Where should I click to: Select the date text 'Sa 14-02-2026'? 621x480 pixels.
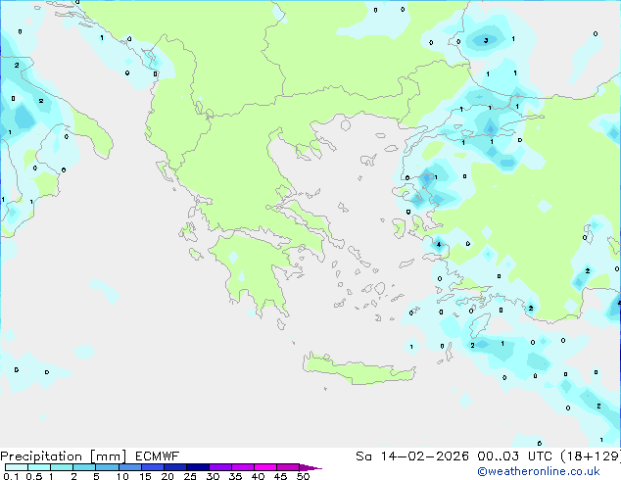[x=412, y=456]
